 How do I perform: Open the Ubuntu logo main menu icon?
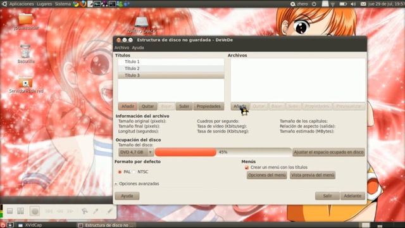tap(4, 4)
